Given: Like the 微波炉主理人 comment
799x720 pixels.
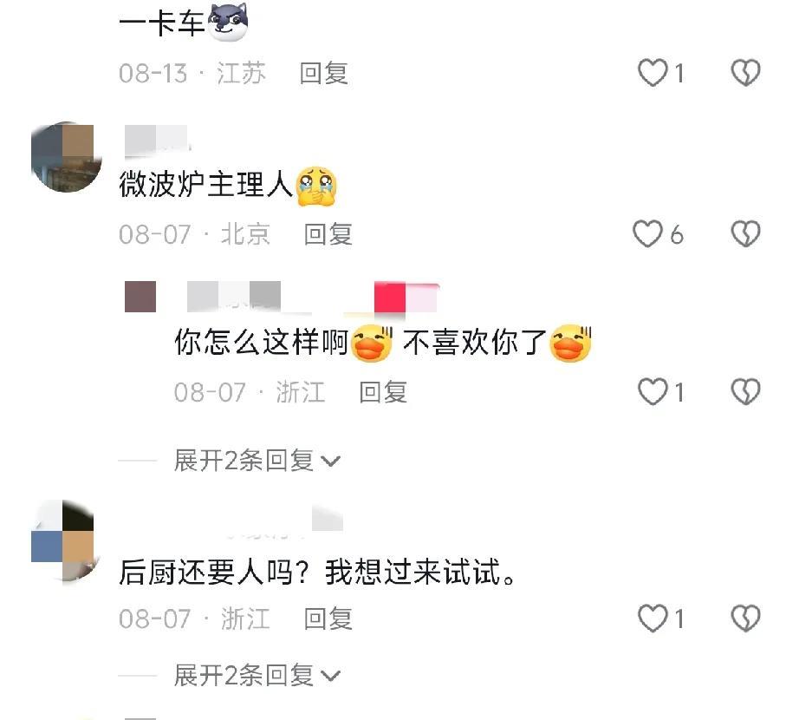Looking at the screenshot, I should (647, 233).
